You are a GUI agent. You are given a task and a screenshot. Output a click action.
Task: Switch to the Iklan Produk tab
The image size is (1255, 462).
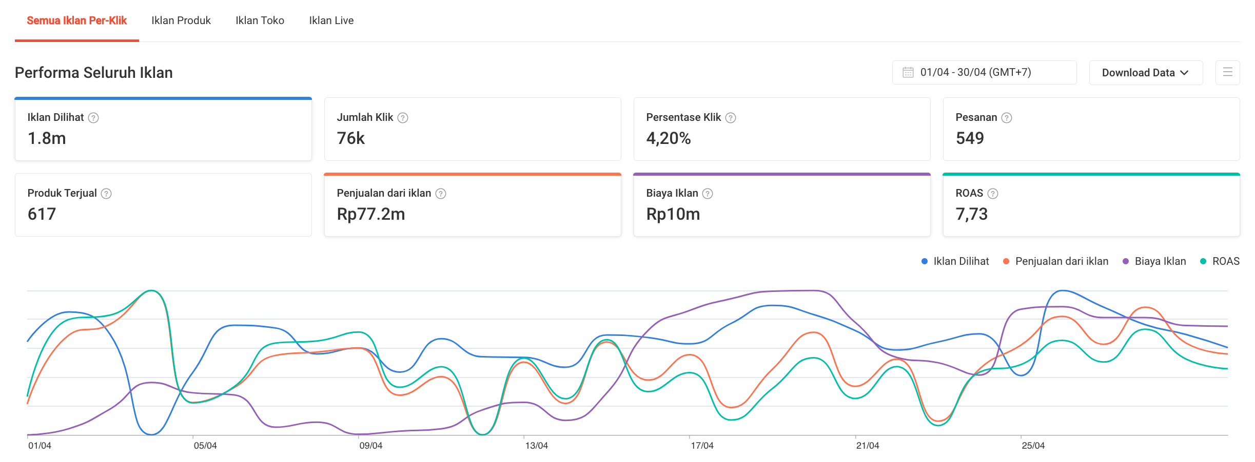pyautogui.click(x=181, y=20)
